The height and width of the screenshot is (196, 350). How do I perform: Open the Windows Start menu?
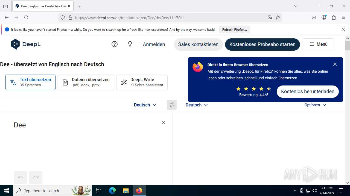click(x=7, y=191)
